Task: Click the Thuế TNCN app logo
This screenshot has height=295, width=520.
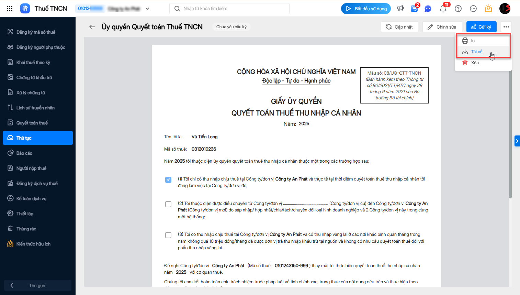Action: pos(25,8)
